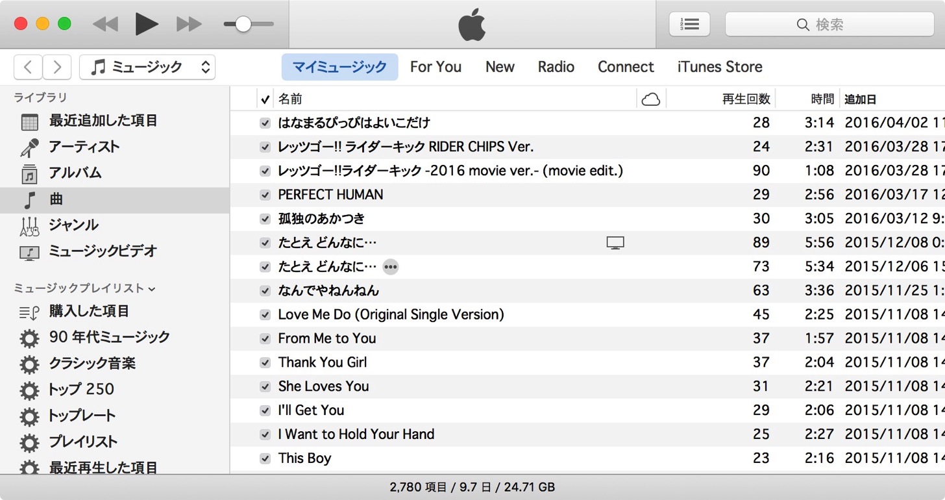
Task: Click the monitor video icon on たとえ どんなに row
Action: 615,243
